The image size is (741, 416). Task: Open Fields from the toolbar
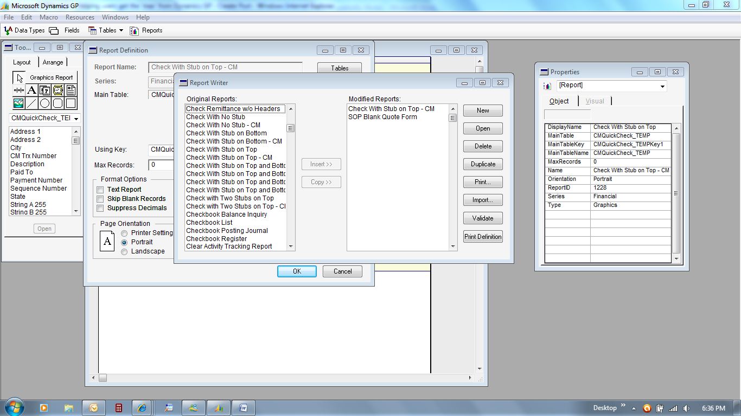pyautogui.click(x=65, y=30)
